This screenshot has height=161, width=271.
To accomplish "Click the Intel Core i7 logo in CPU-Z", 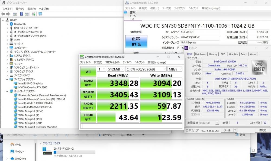I will tap(259, 67).
